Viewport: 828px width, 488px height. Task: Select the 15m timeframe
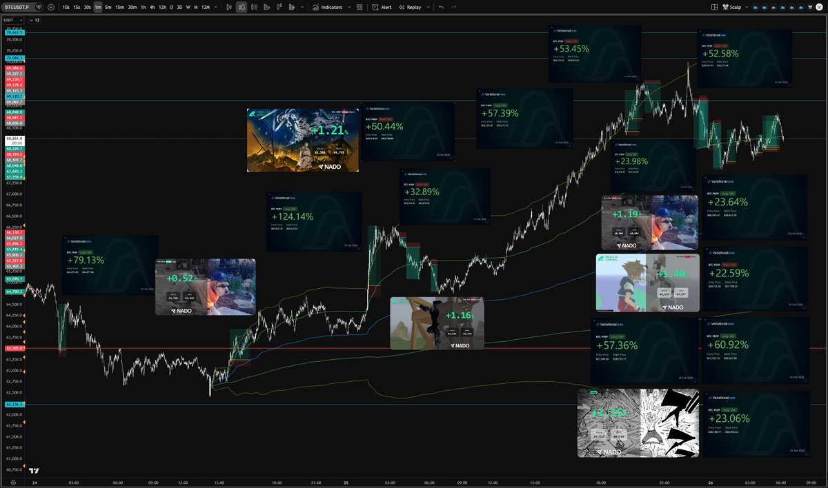tap(119, 7)
